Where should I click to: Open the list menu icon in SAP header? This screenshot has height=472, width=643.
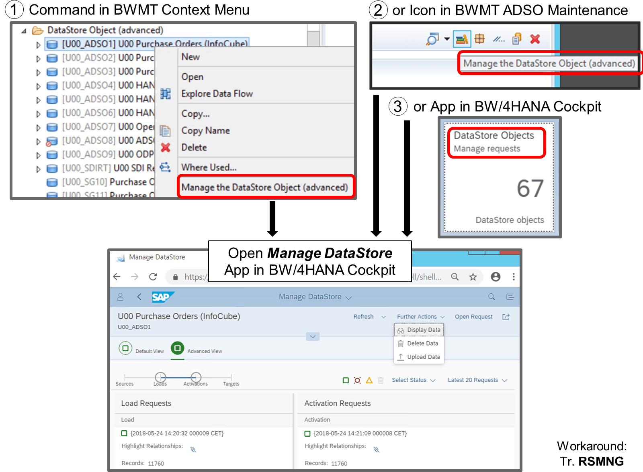pos(510,297)
